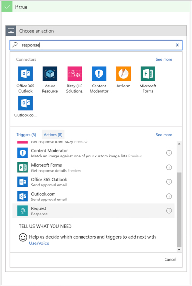Viewport: 192px width, 286px height.
Task: Click the smiley face feedback icon
Action: tap(23, 237)
